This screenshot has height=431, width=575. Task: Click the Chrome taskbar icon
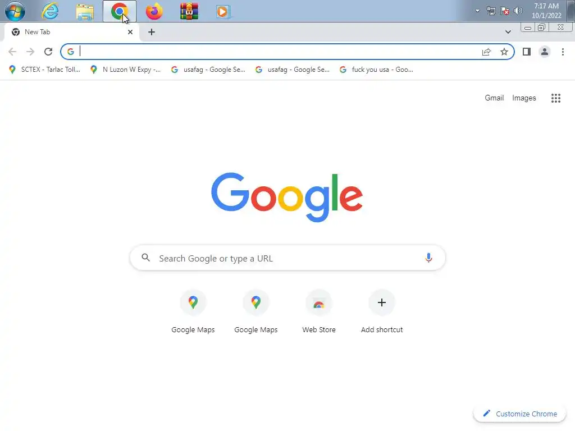[120, 11]
